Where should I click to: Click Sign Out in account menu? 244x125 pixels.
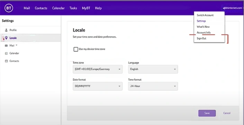[x=201, y=38]
